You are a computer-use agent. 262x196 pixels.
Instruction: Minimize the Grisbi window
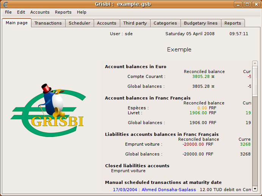pos(238,4)
